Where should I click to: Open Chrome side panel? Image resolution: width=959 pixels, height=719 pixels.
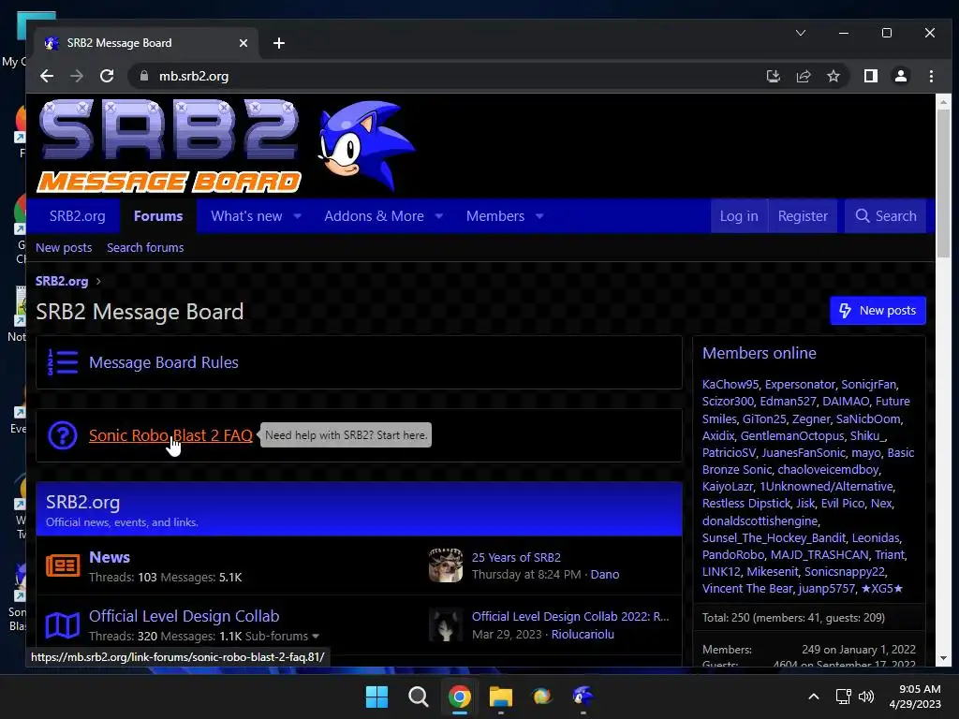(x=871, y=76)
